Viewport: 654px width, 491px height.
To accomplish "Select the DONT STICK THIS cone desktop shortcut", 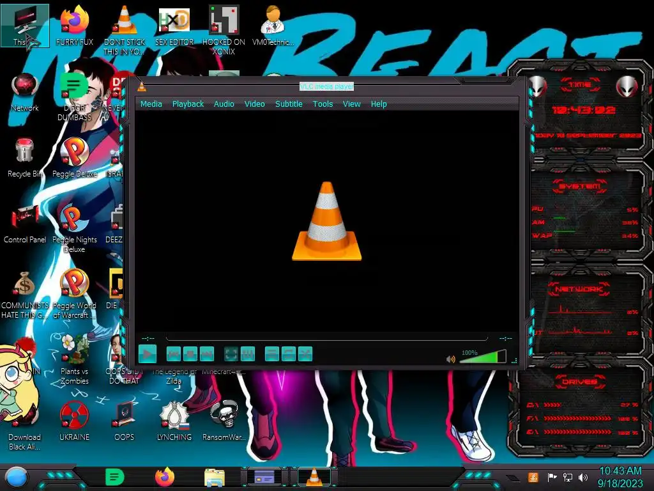I will pos(125,30).
